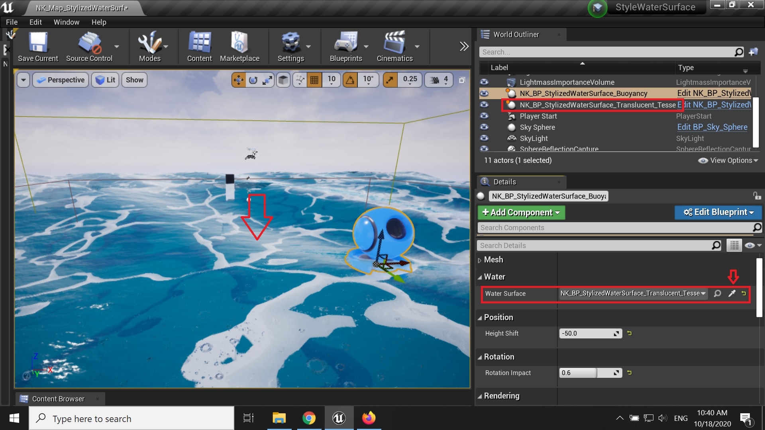765x430 pixels.
Task: Hide the SkyLight actor
Action: coord(484,138)
